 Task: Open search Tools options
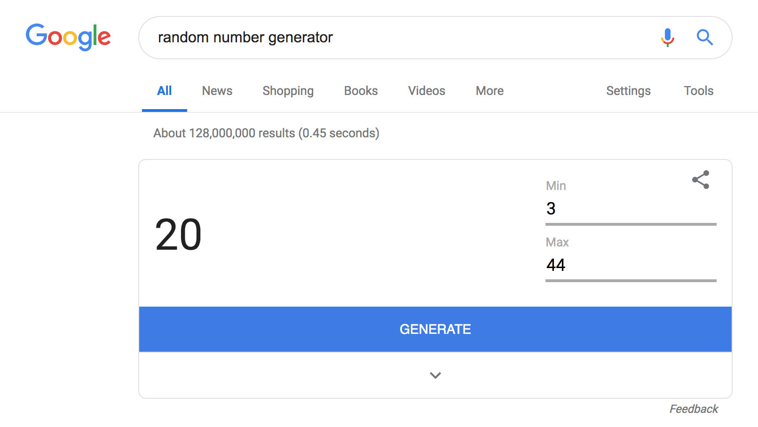pyautogui.click(x=698, y=91)
